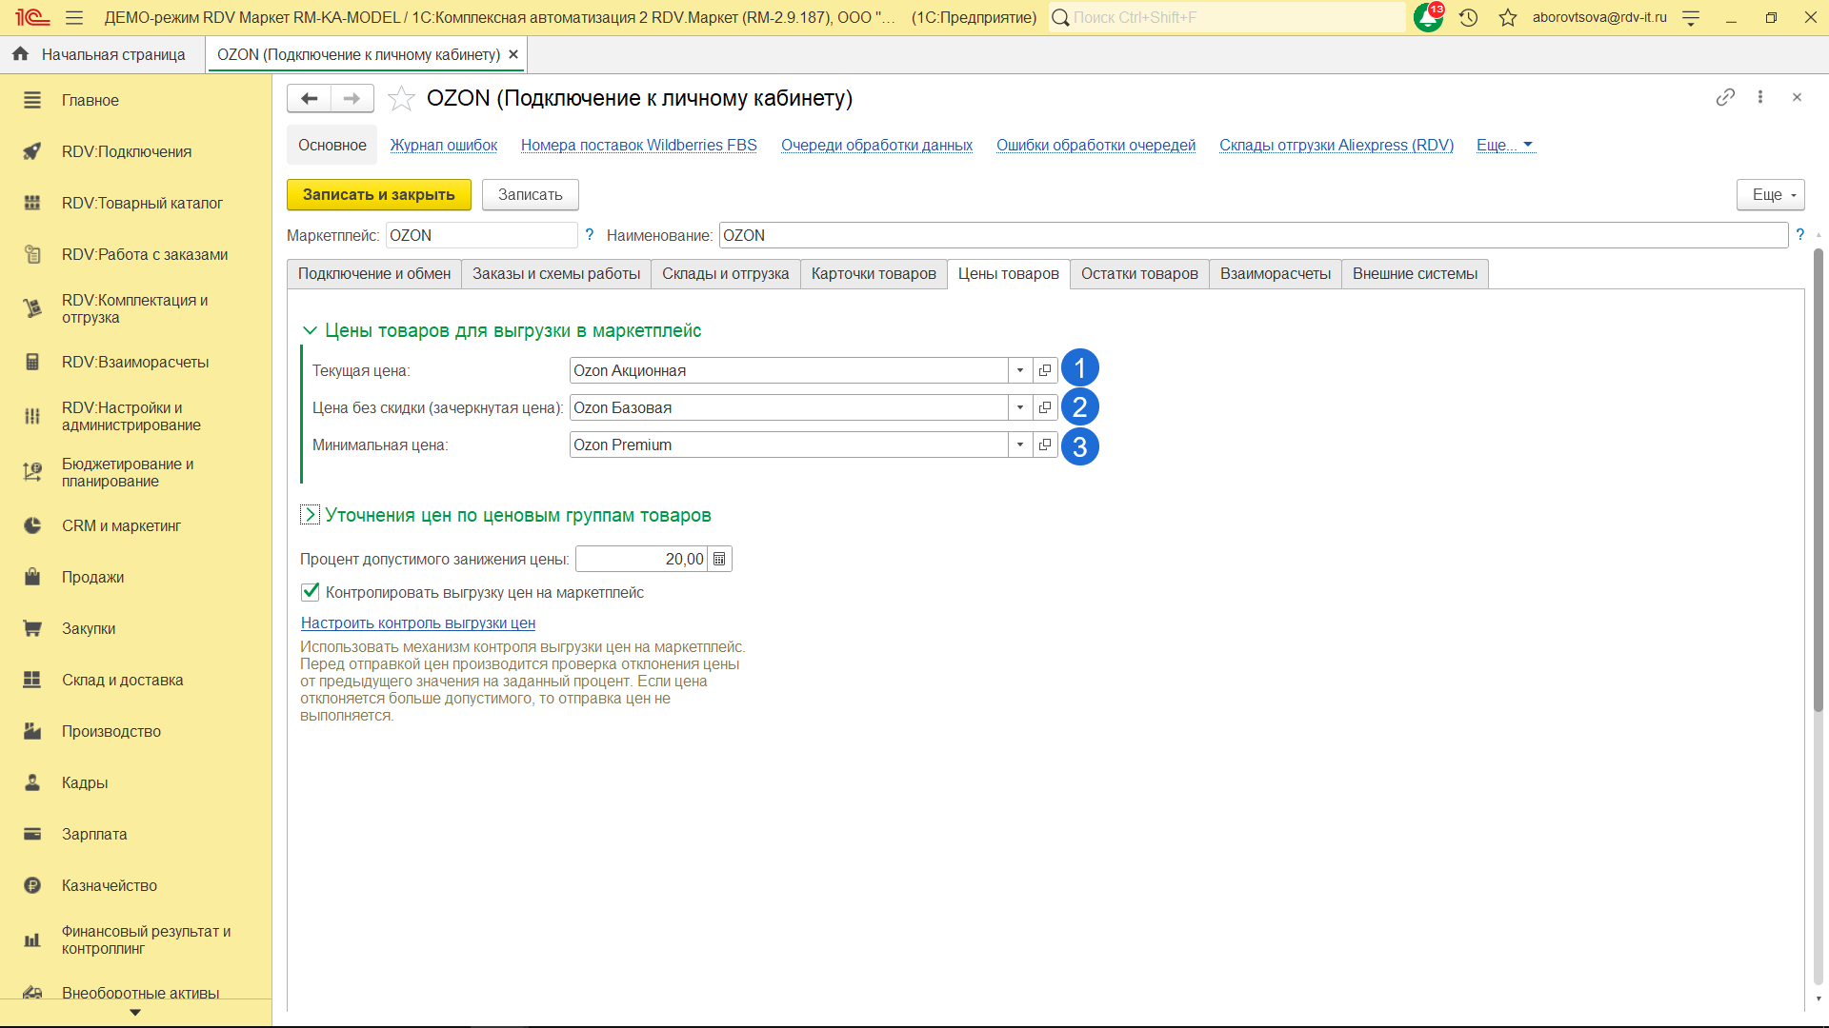Click the favorites star in title bar
The image size is (1829, 1028).
pyautogui.click(x=1507, y=17)
